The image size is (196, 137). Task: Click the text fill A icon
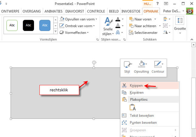click(118, 19)
